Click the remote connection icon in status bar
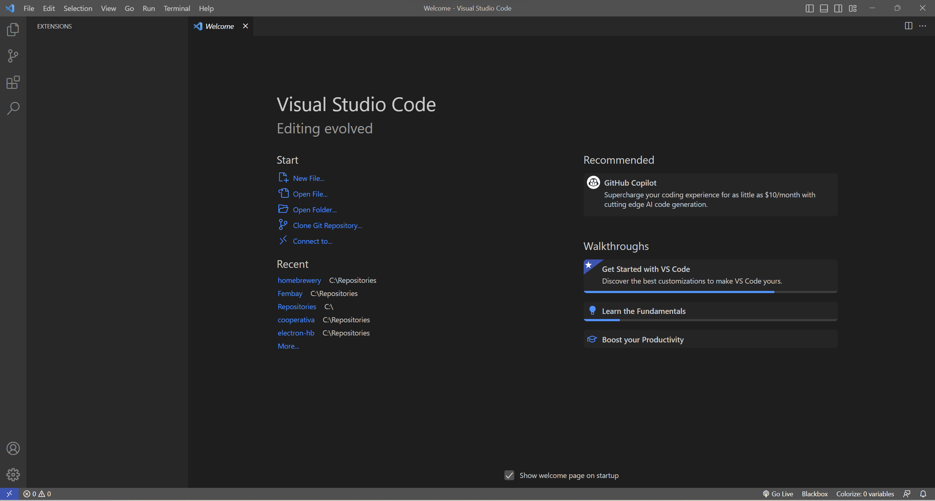 point(9,493)
